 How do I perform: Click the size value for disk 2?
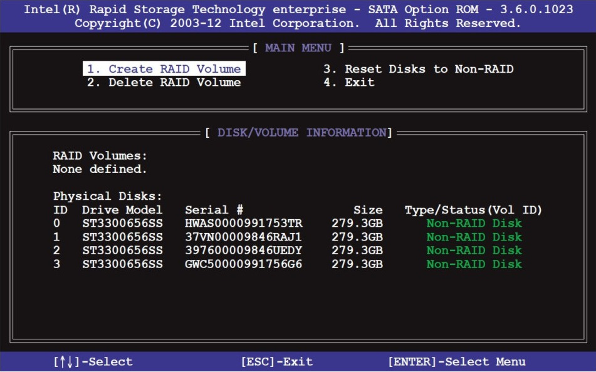point(357,251)
